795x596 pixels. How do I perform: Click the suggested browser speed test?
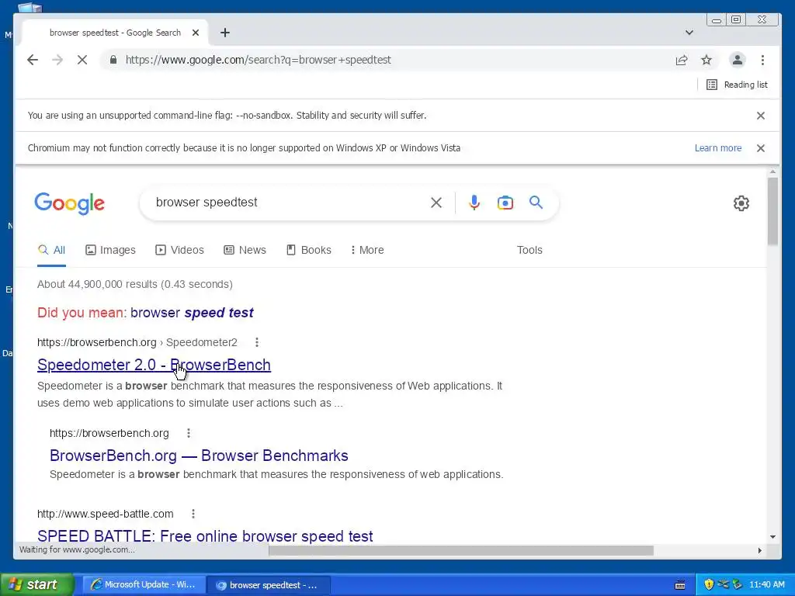point(192,313)
